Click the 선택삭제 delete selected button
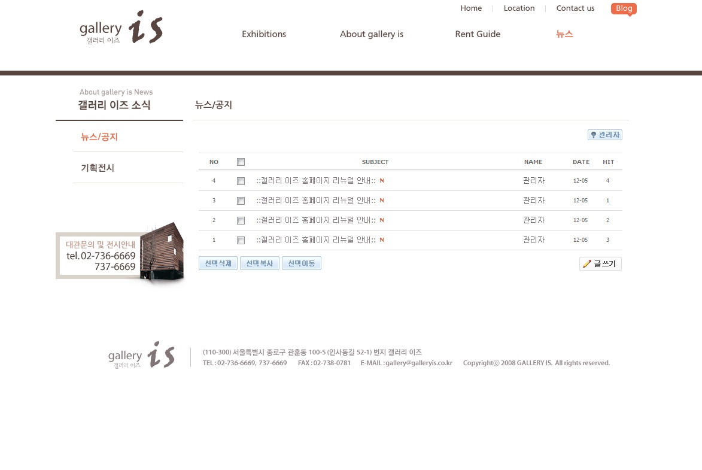702x470 pixels. point(218,263)
